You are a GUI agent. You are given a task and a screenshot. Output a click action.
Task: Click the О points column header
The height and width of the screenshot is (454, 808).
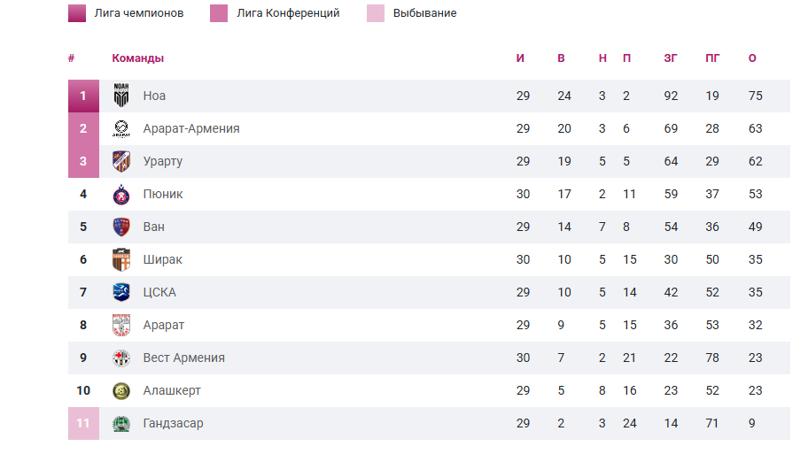point(752,58)
